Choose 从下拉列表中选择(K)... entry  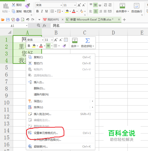(x=61, y=140)
